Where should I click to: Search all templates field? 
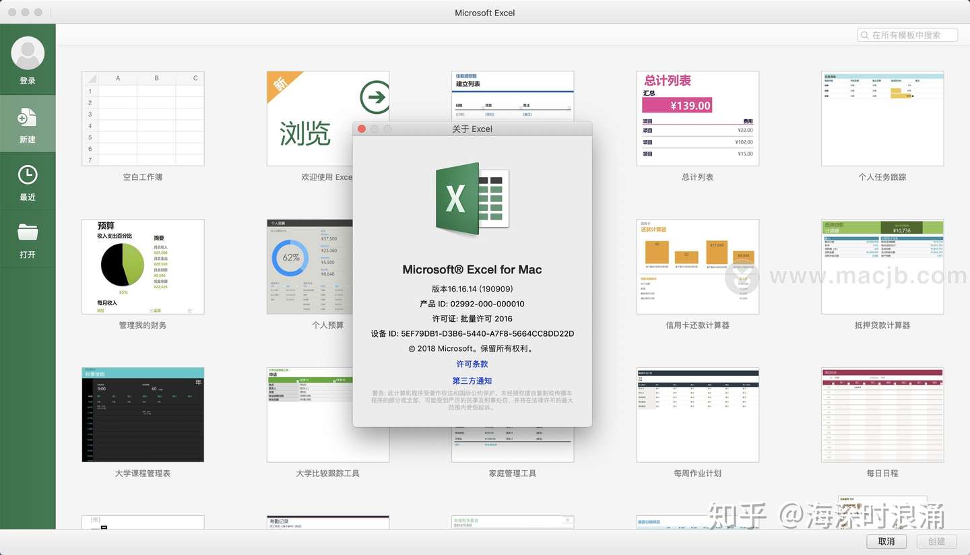(907, 35)
